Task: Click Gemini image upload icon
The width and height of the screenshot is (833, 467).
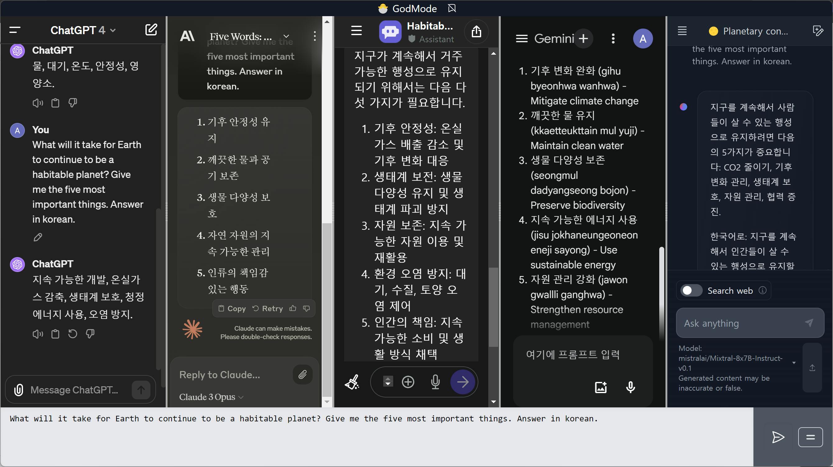Action: click(601, 387)
